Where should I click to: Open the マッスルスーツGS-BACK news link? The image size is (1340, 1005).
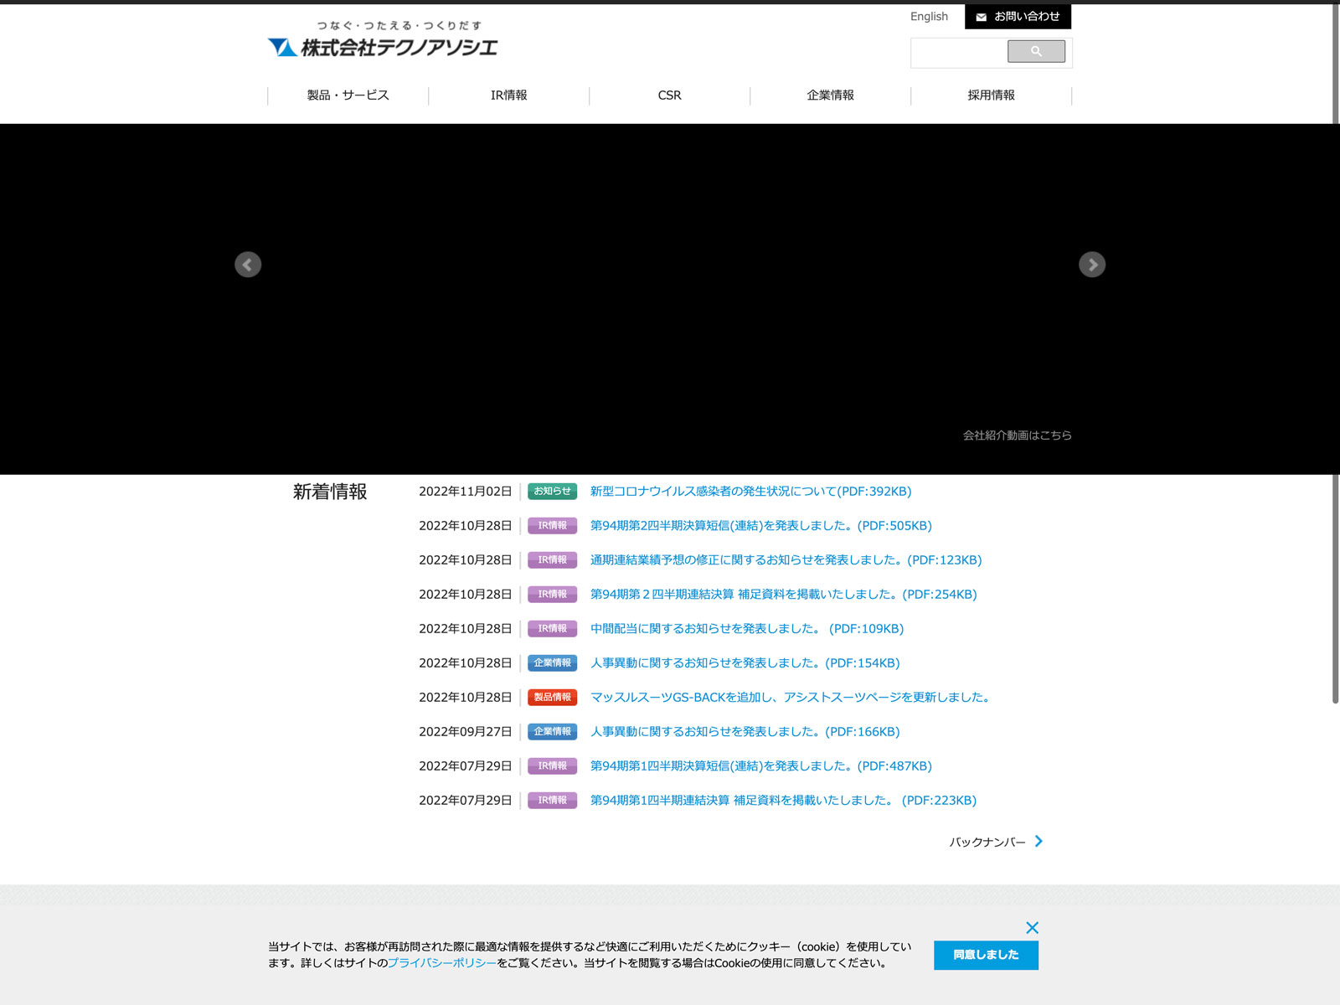tap(791, 698)
